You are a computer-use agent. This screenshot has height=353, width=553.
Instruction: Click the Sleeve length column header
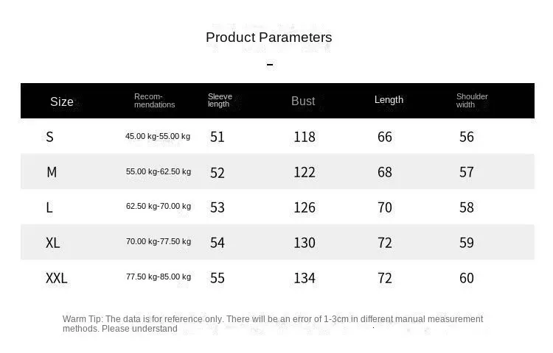coord(220,101)
